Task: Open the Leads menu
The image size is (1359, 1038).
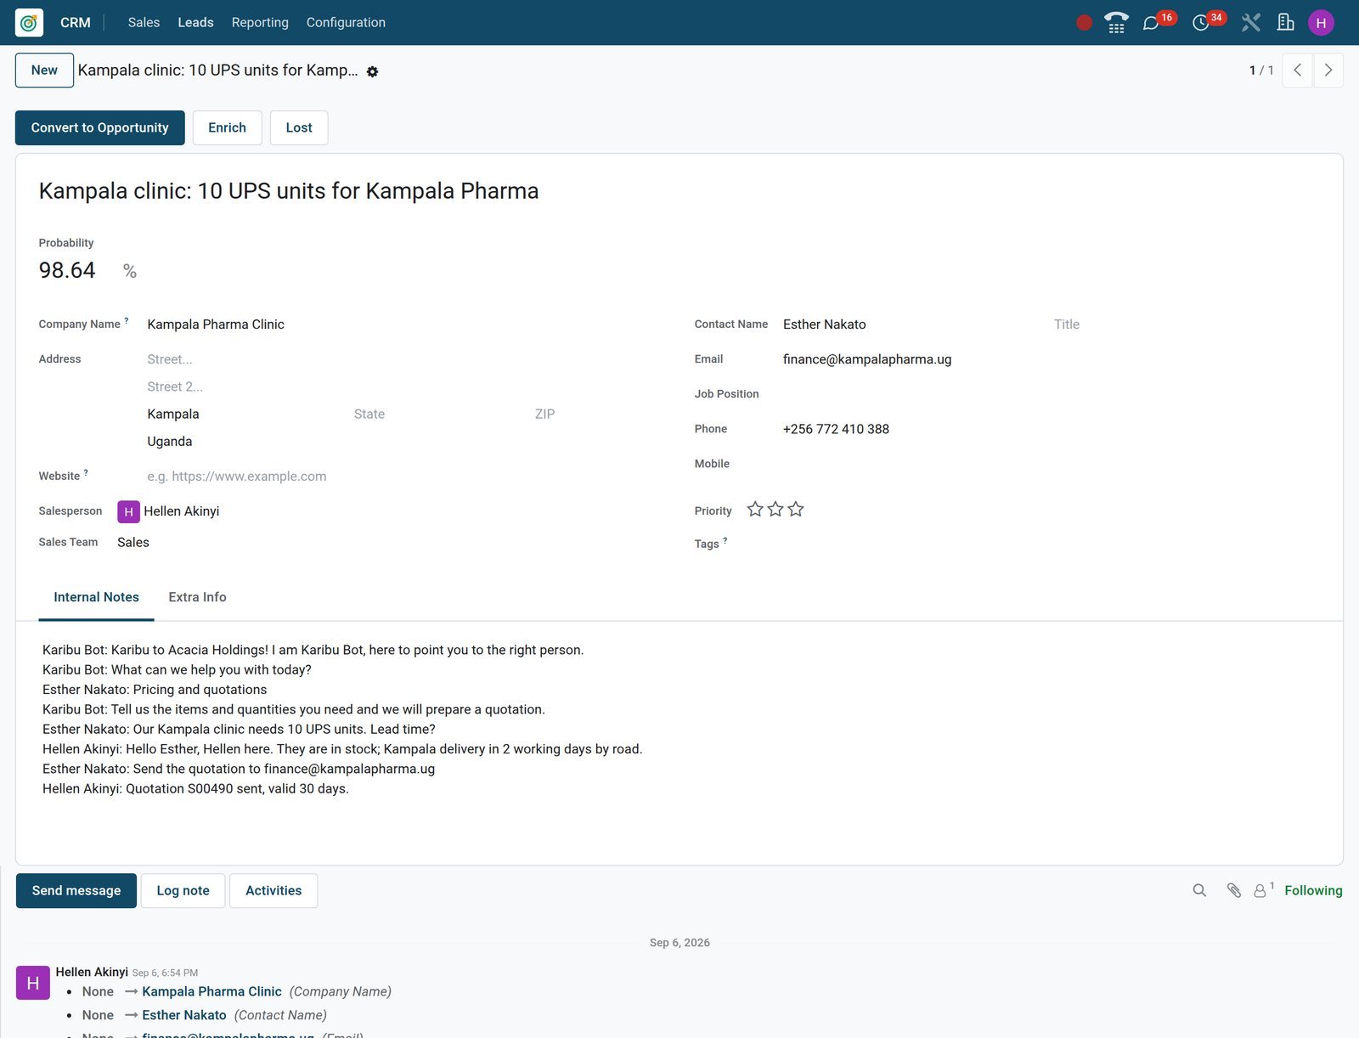Action: pos(195,23)
